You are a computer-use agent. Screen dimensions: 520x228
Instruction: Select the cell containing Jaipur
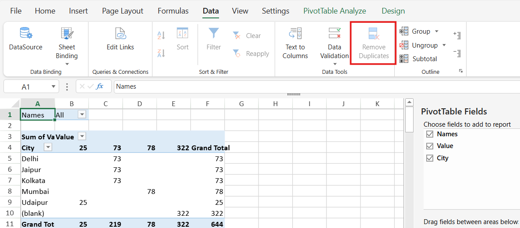tap(38, 170)
